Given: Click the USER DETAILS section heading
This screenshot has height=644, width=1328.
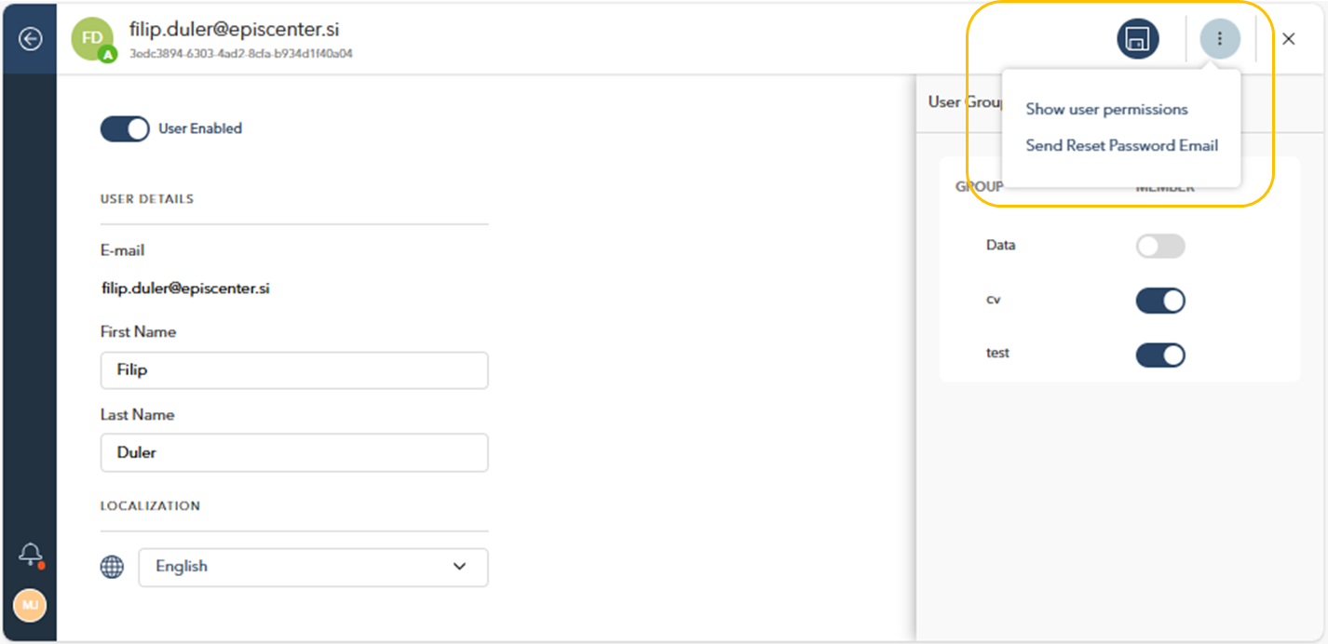Looking at the screenshot, I should (147, 199).
